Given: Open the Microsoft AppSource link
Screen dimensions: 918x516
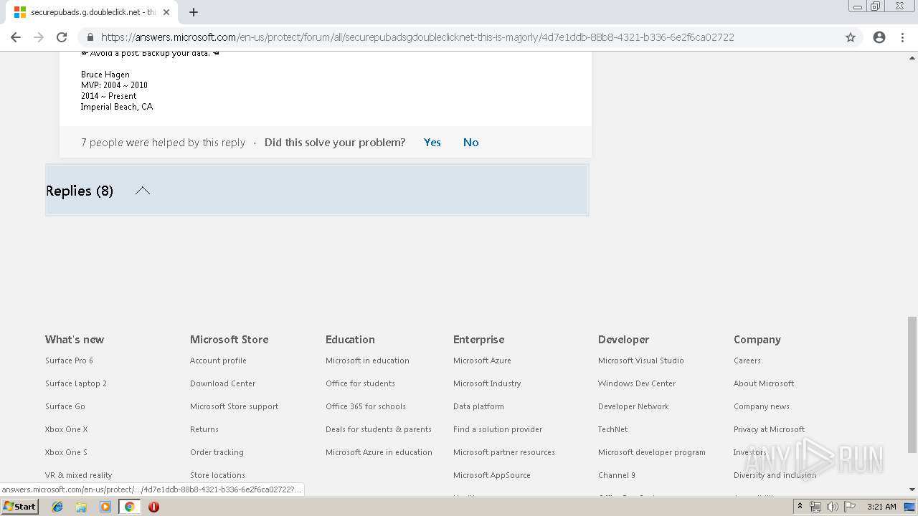Looking at the screenshot, I should pos(492,475).
